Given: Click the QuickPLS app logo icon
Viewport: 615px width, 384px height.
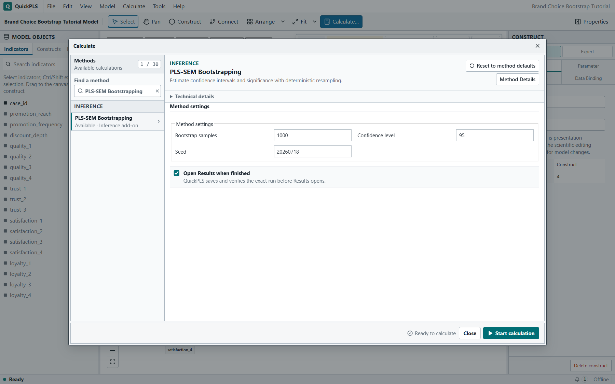Looking at the screenshot, I should pyautogui.click(x=8, y=6).
